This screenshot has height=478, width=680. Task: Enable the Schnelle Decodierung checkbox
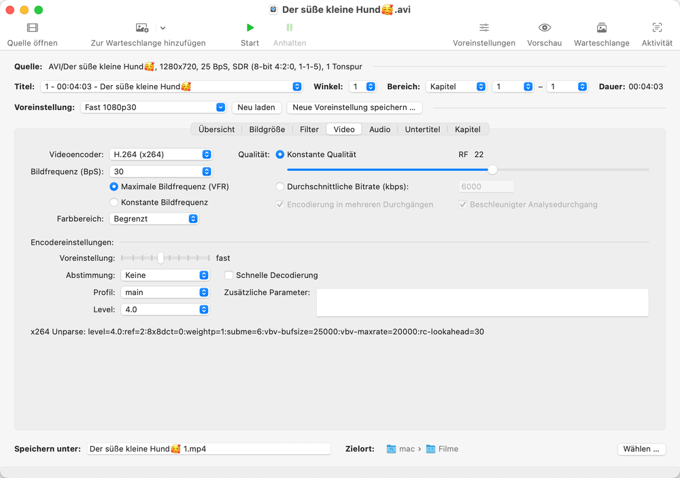(229, 275)
